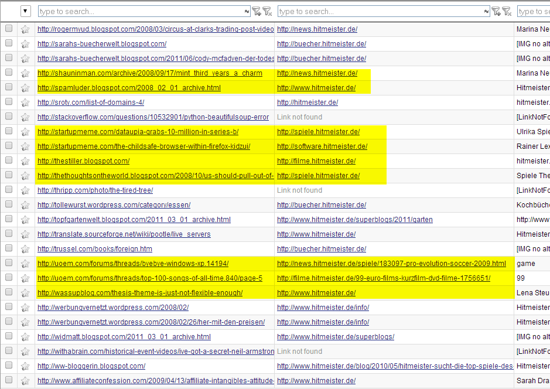Open software.hitmeister.de target link

322,146
